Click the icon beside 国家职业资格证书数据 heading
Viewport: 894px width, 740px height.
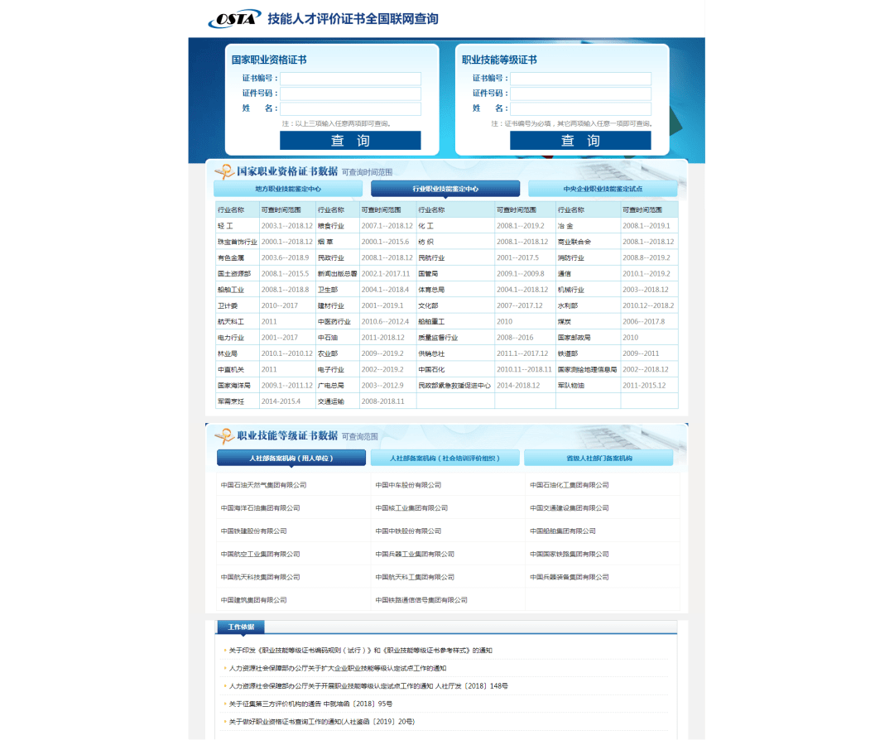pos(224,171)
